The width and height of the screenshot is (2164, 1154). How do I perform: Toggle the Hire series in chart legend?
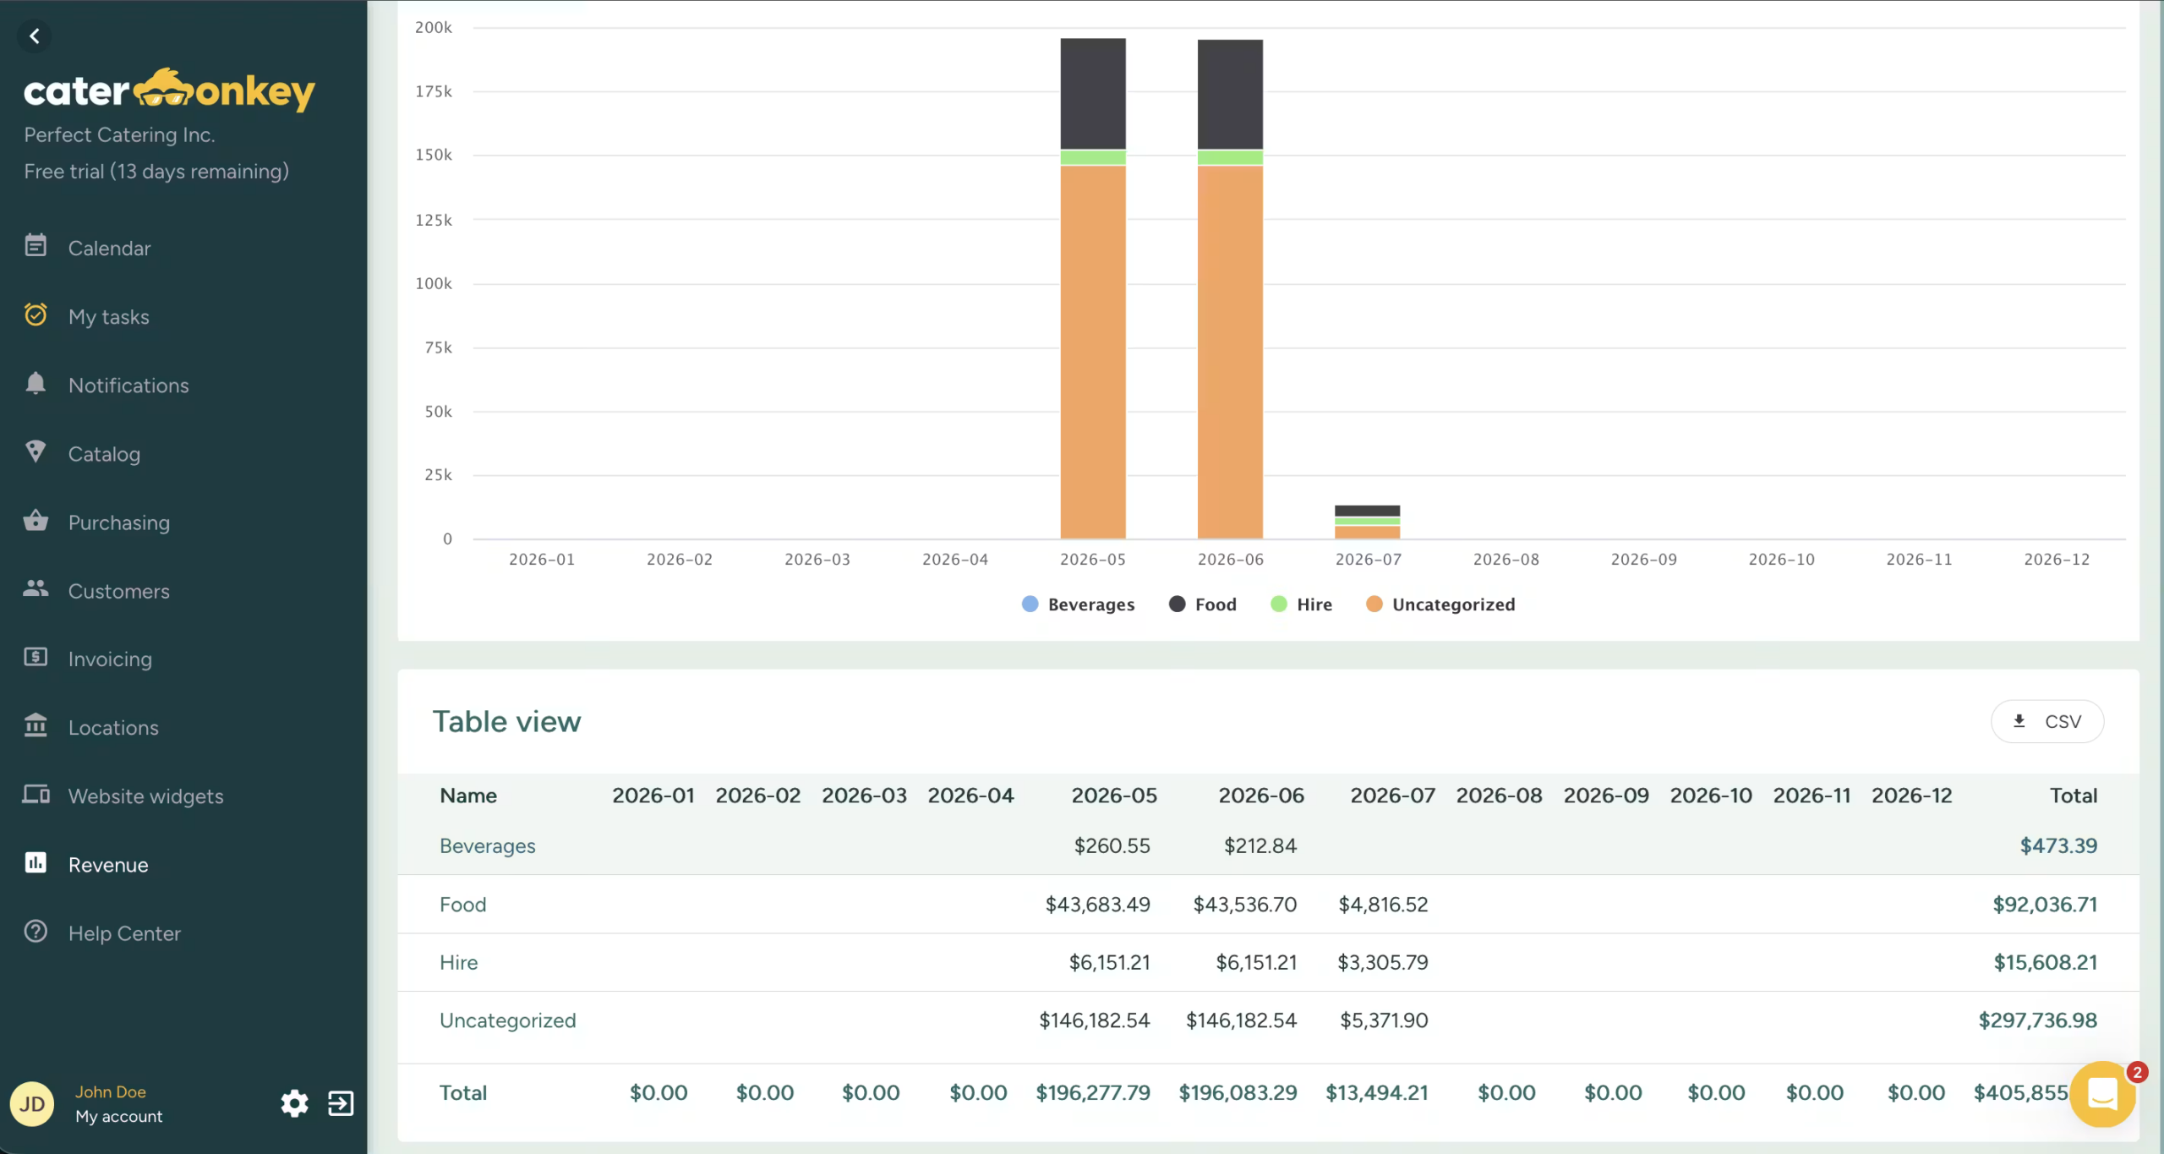1301,604
